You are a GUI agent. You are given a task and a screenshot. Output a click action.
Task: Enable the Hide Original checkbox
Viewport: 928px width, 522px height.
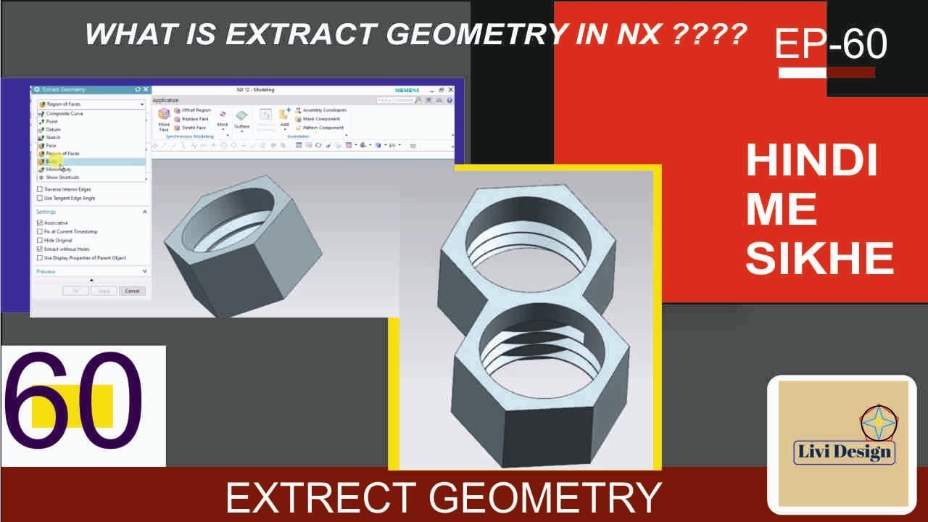(x=40, y=240)
